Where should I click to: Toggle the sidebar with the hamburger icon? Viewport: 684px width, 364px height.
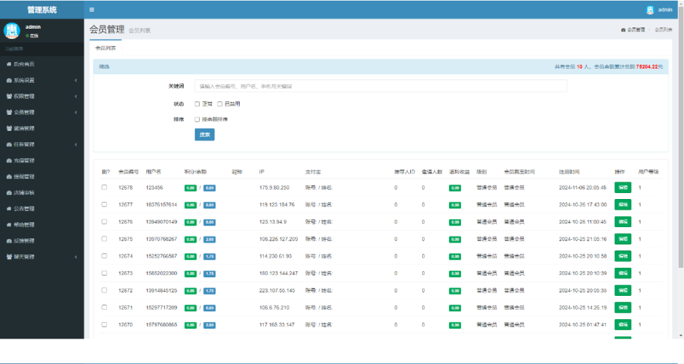coord(92,9)
